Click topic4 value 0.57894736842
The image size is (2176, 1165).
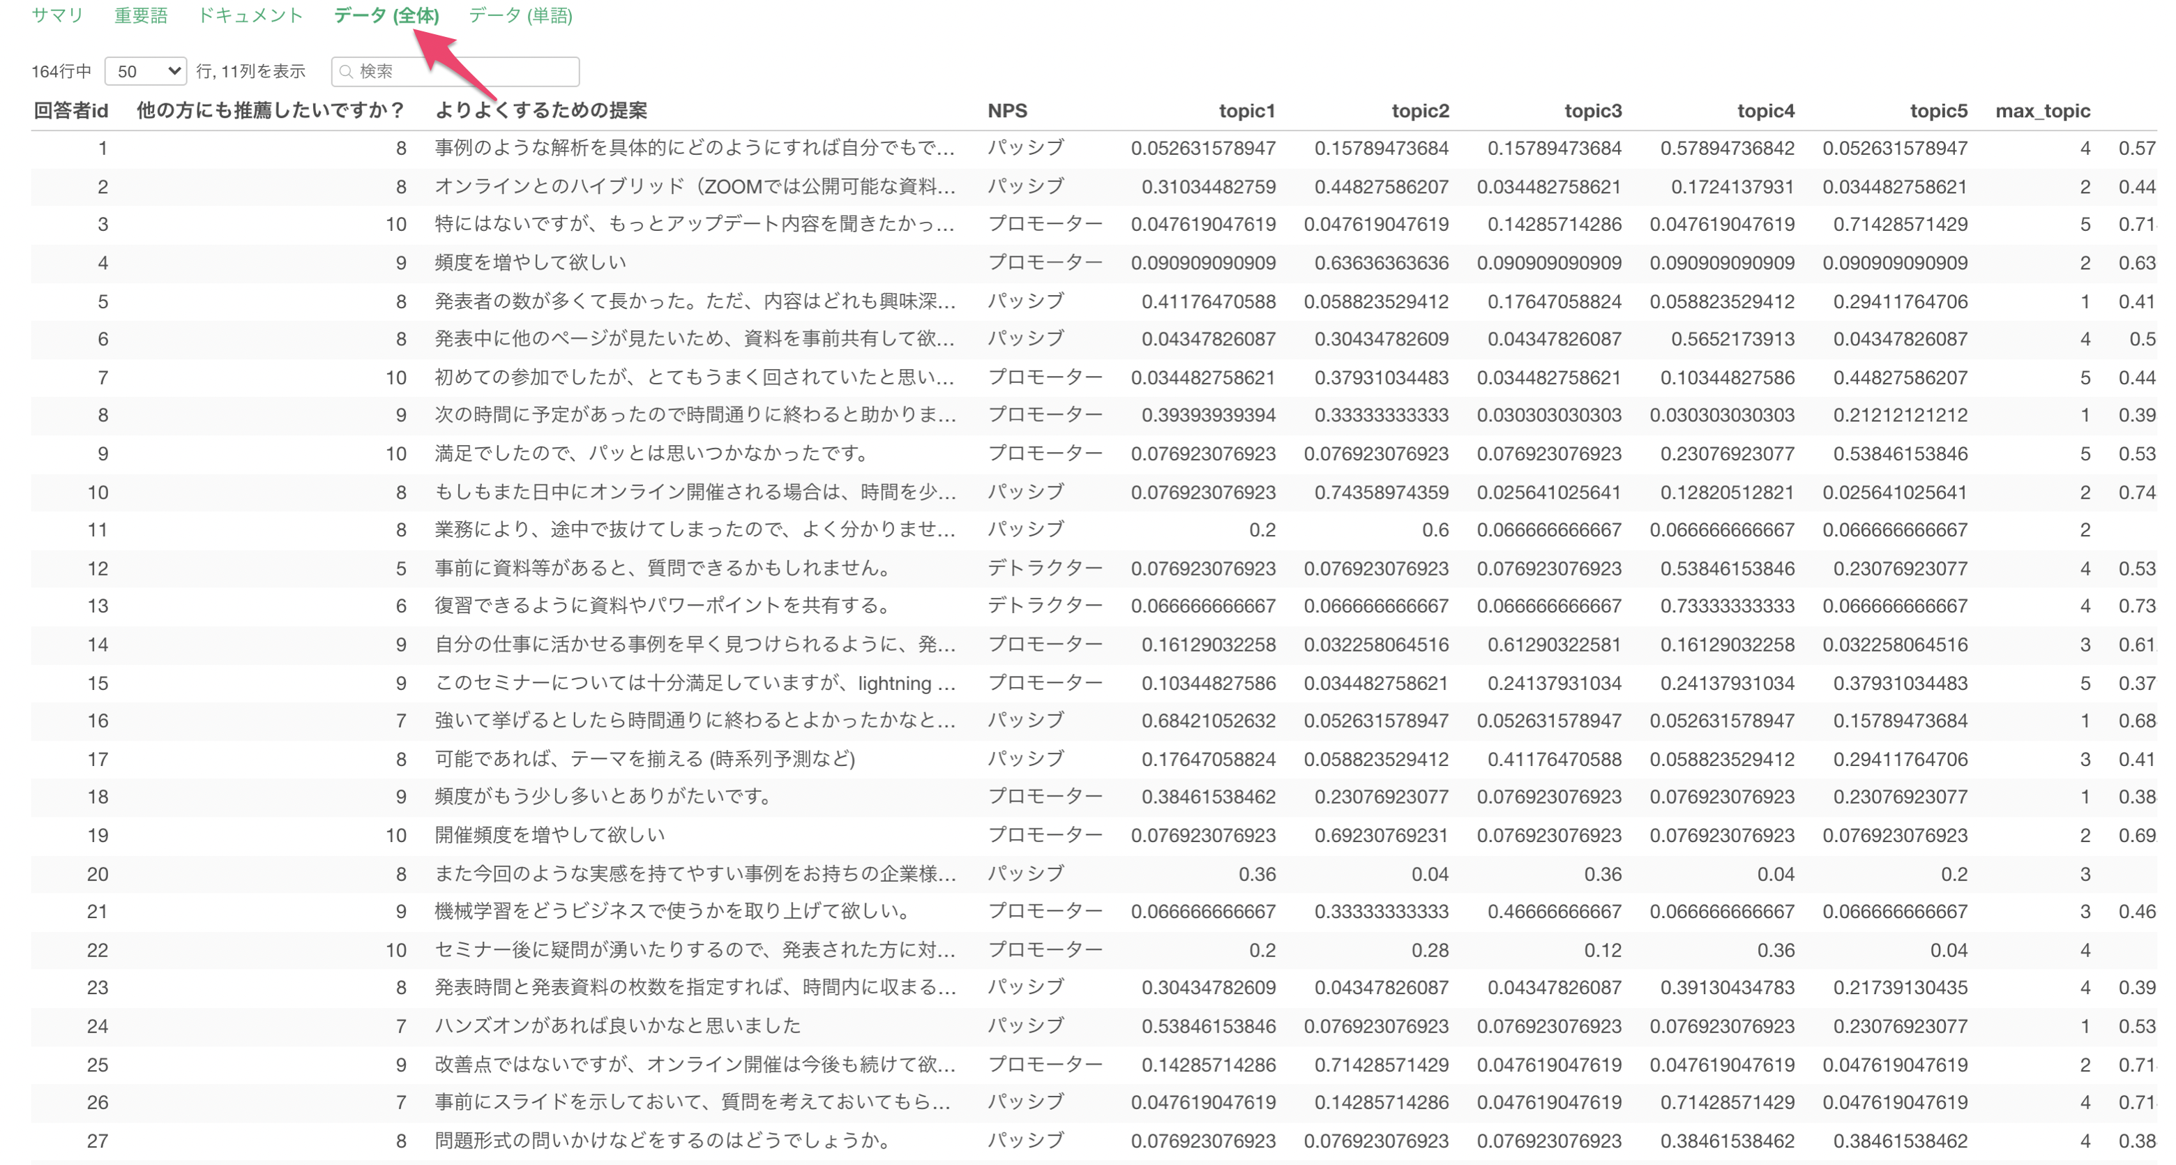coord(1728,148)
